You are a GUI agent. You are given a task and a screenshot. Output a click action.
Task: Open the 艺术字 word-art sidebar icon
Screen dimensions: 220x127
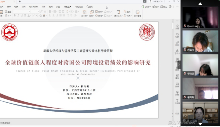(177, 52)
